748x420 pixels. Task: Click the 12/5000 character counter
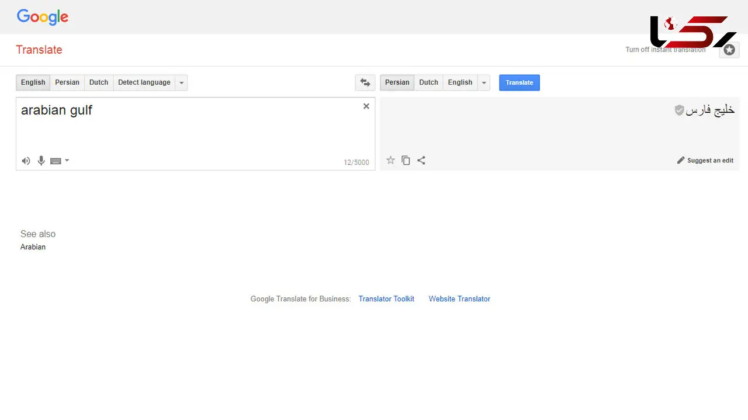(x=356, y=162)
